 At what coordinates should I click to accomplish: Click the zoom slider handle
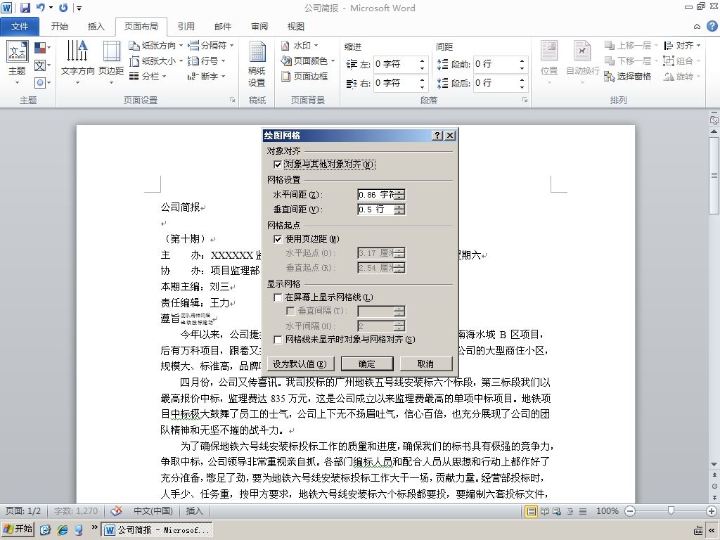pyautogui.click(x=671, y=511)
